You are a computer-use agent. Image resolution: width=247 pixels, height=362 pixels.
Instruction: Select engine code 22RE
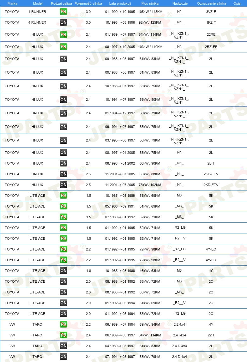(211, 35)
